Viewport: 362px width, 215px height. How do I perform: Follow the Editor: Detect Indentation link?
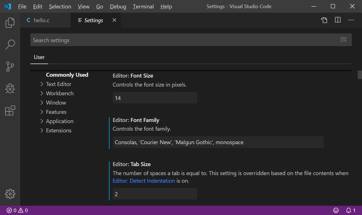click(144, 181)
